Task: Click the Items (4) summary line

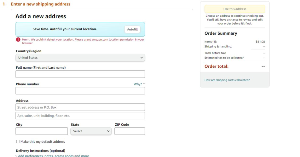Action: 210,42
